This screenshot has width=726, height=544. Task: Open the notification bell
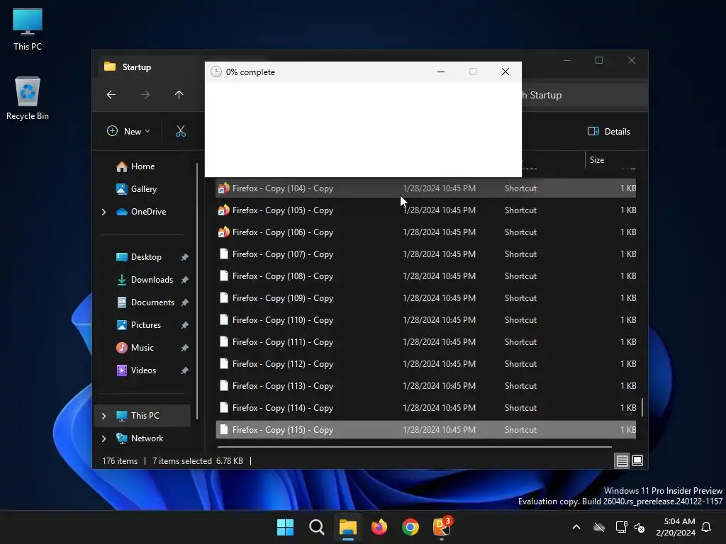(x=707, y=527)
